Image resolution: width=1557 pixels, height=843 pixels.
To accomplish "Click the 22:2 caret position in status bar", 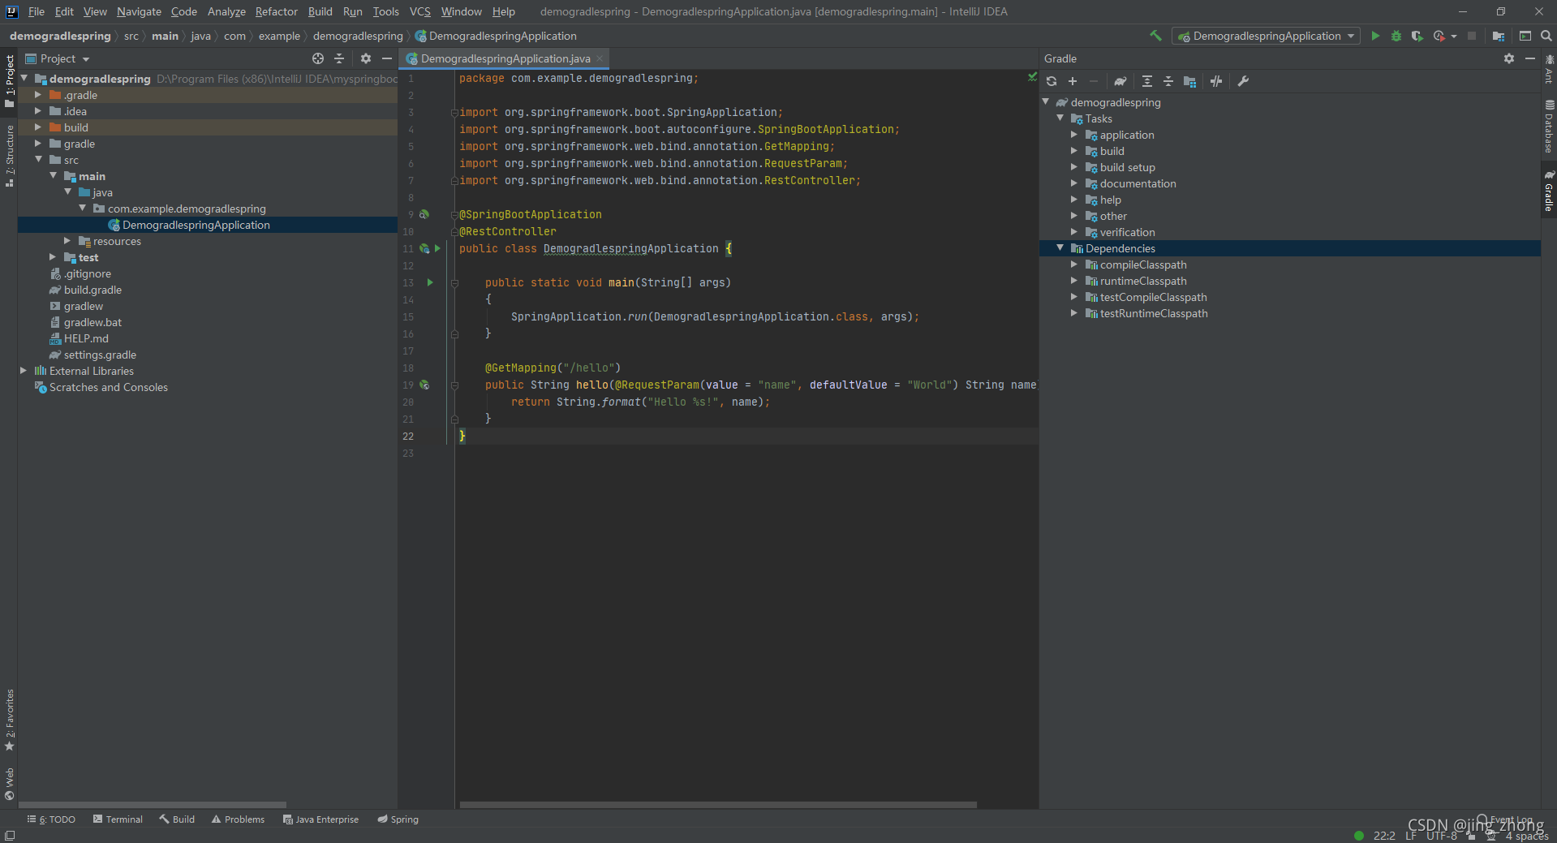I will click(x=1384, y=836).
